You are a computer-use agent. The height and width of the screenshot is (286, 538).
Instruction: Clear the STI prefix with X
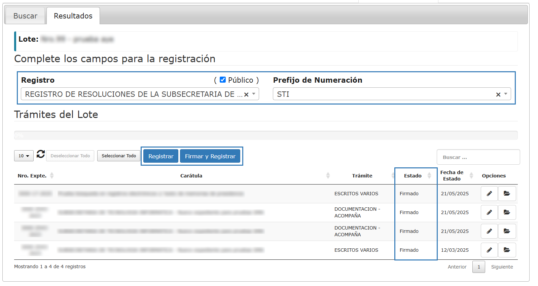click(498, 94)
